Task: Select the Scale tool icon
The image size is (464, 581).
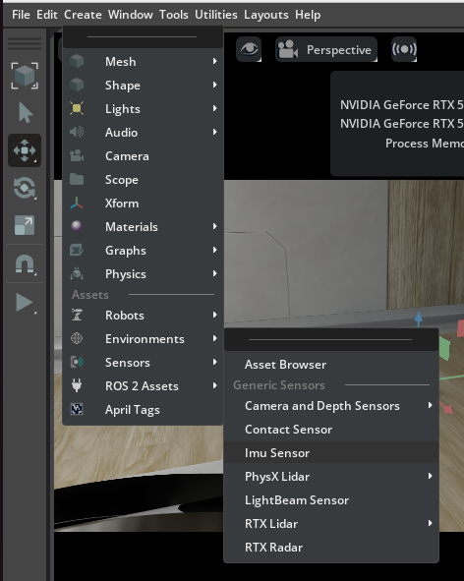Action: click(x=25, y=225)
